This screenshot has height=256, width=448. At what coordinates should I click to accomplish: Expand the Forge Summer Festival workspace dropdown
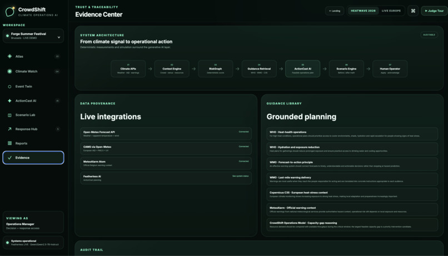click(x=33, y=36)
